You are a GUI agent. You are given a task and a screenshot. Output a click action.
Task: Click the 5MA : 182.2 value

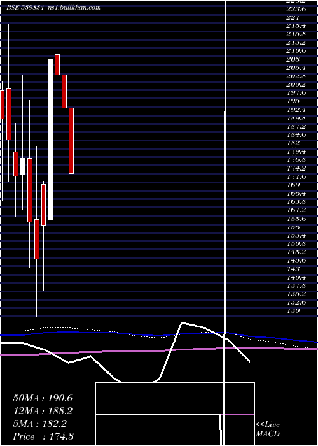pyautogui.click(x=39, y=424)
